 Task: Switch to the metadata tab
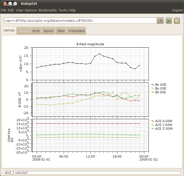[x=76, y=31]
